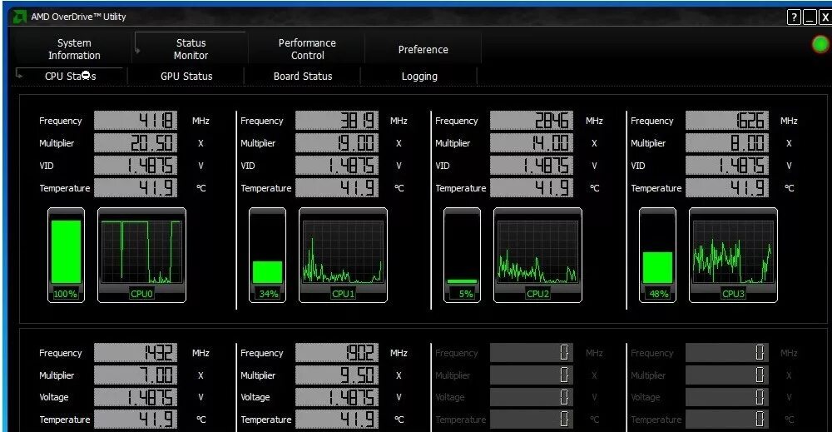832x432 pixels.
Task: Click the CPU1 usage history graph
Action: coord(343,252)
